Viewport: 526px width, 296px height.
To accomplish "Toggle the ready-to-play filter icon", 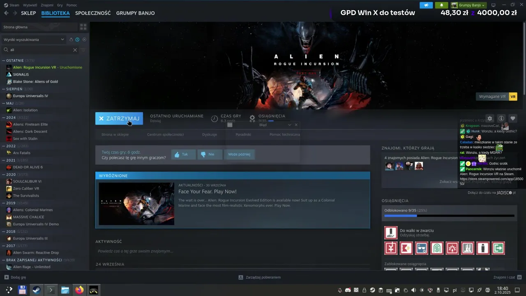I will click(x=84, y=39).
